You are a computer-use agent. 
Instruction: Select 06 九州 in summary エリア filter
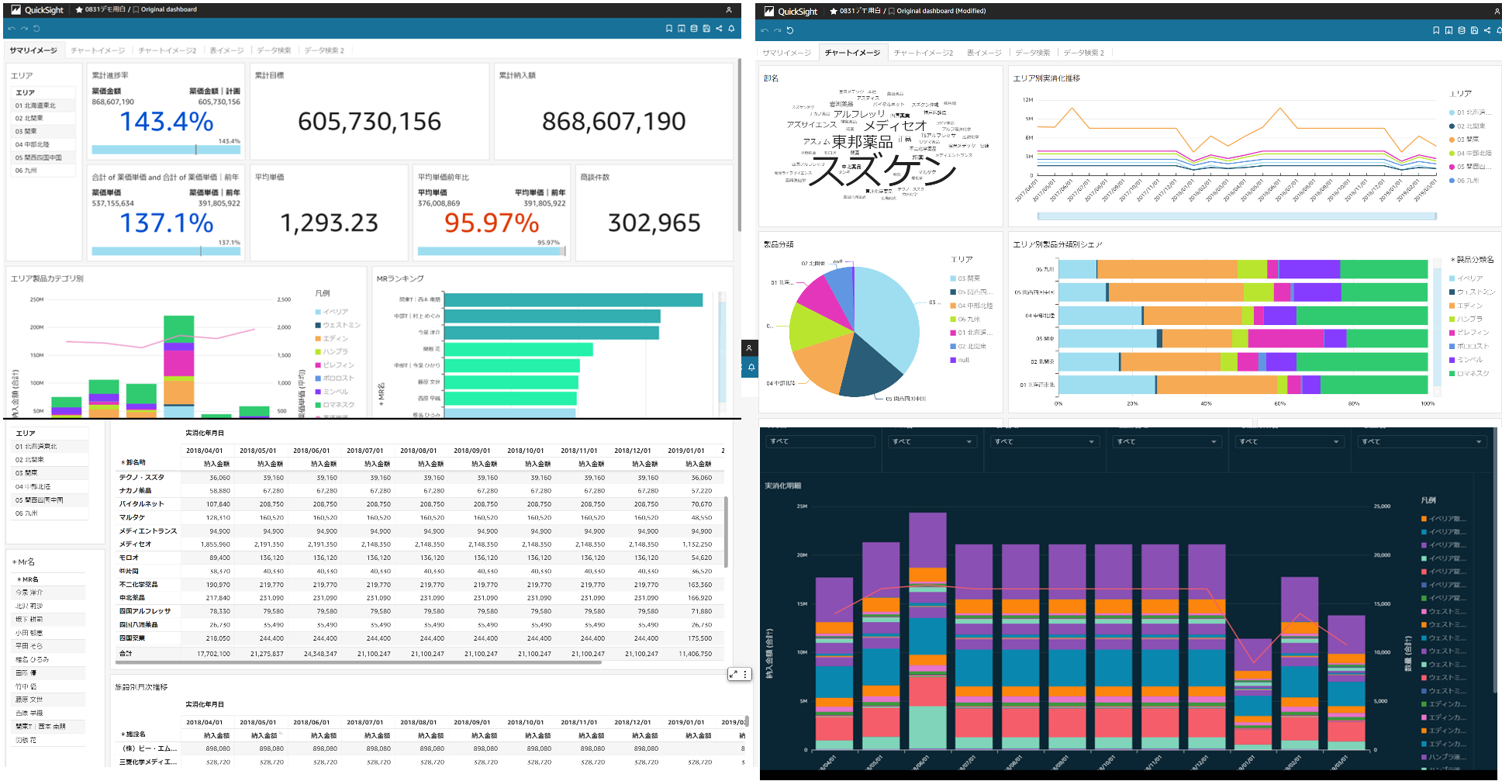click(44, 171)
